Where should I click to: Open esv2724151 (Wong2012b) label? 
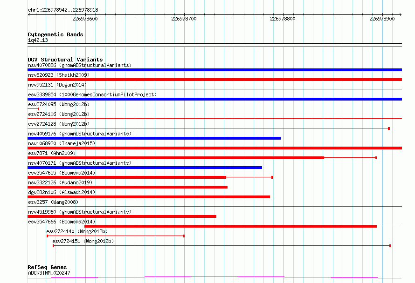coord(83,241)
